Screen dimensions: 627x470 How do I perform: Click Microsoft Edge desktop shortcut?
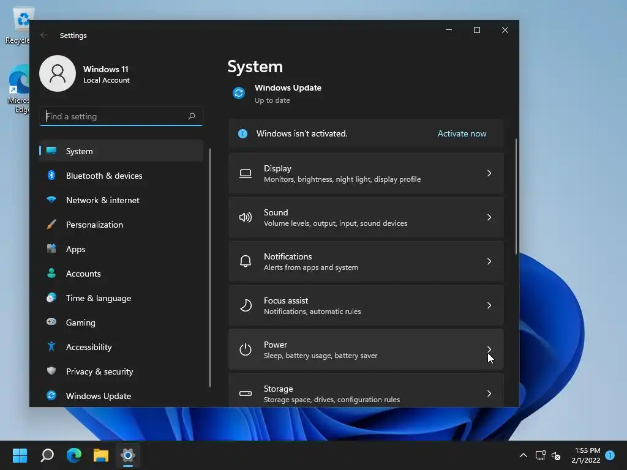pos(18,89)
